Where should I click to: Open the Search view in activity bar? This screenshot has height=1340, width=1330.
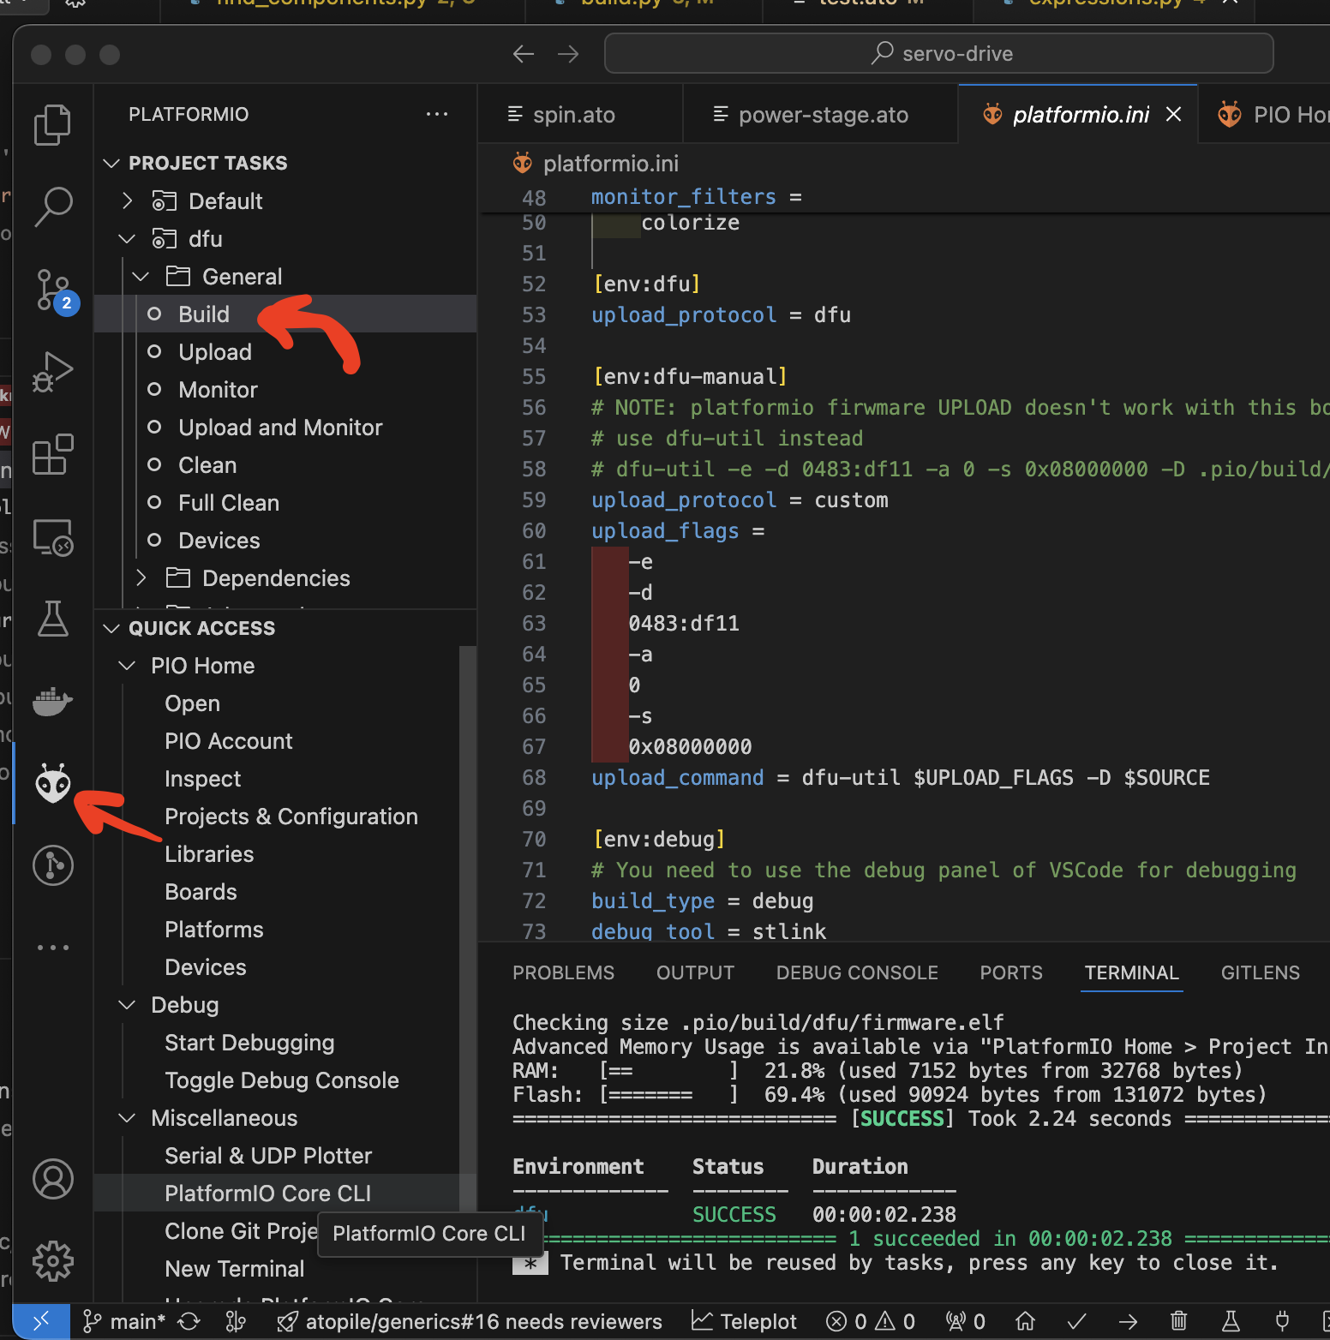point(53,206)
